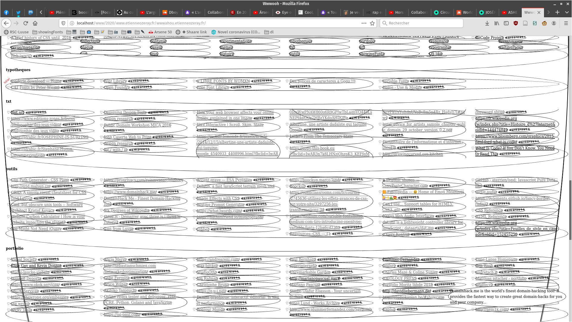Toggle the heart beside Font Library
572x322 pixels.
[101, 81]
